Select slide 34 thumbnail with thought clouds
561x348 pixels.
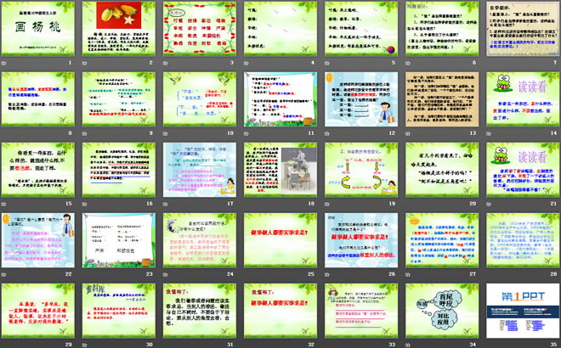click(x=442, y=311)
